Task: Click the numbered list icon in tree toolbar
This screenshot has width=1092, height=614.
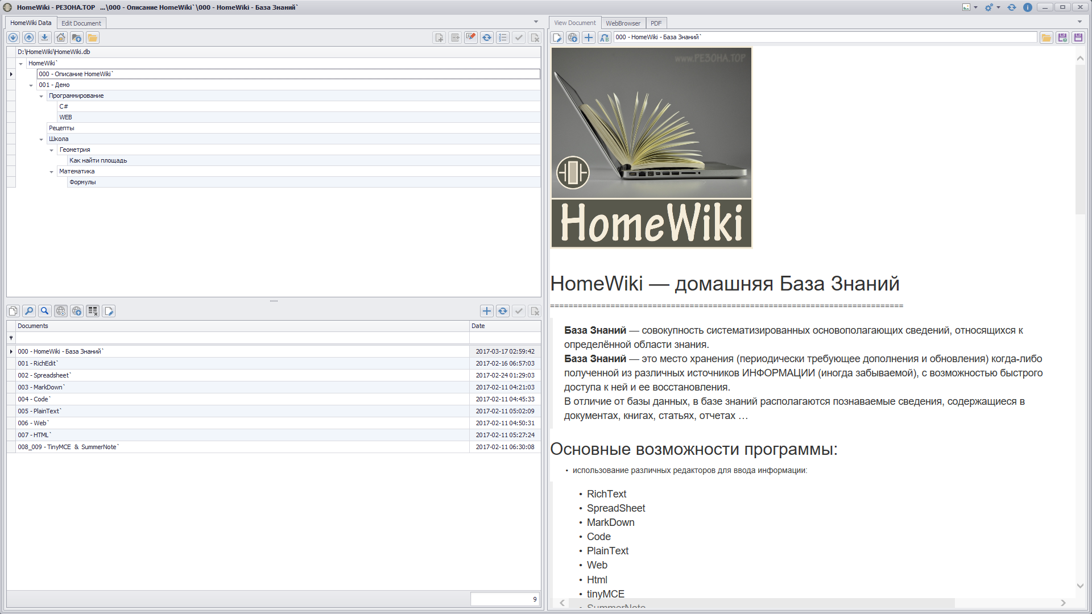Action: coord(503,38)
